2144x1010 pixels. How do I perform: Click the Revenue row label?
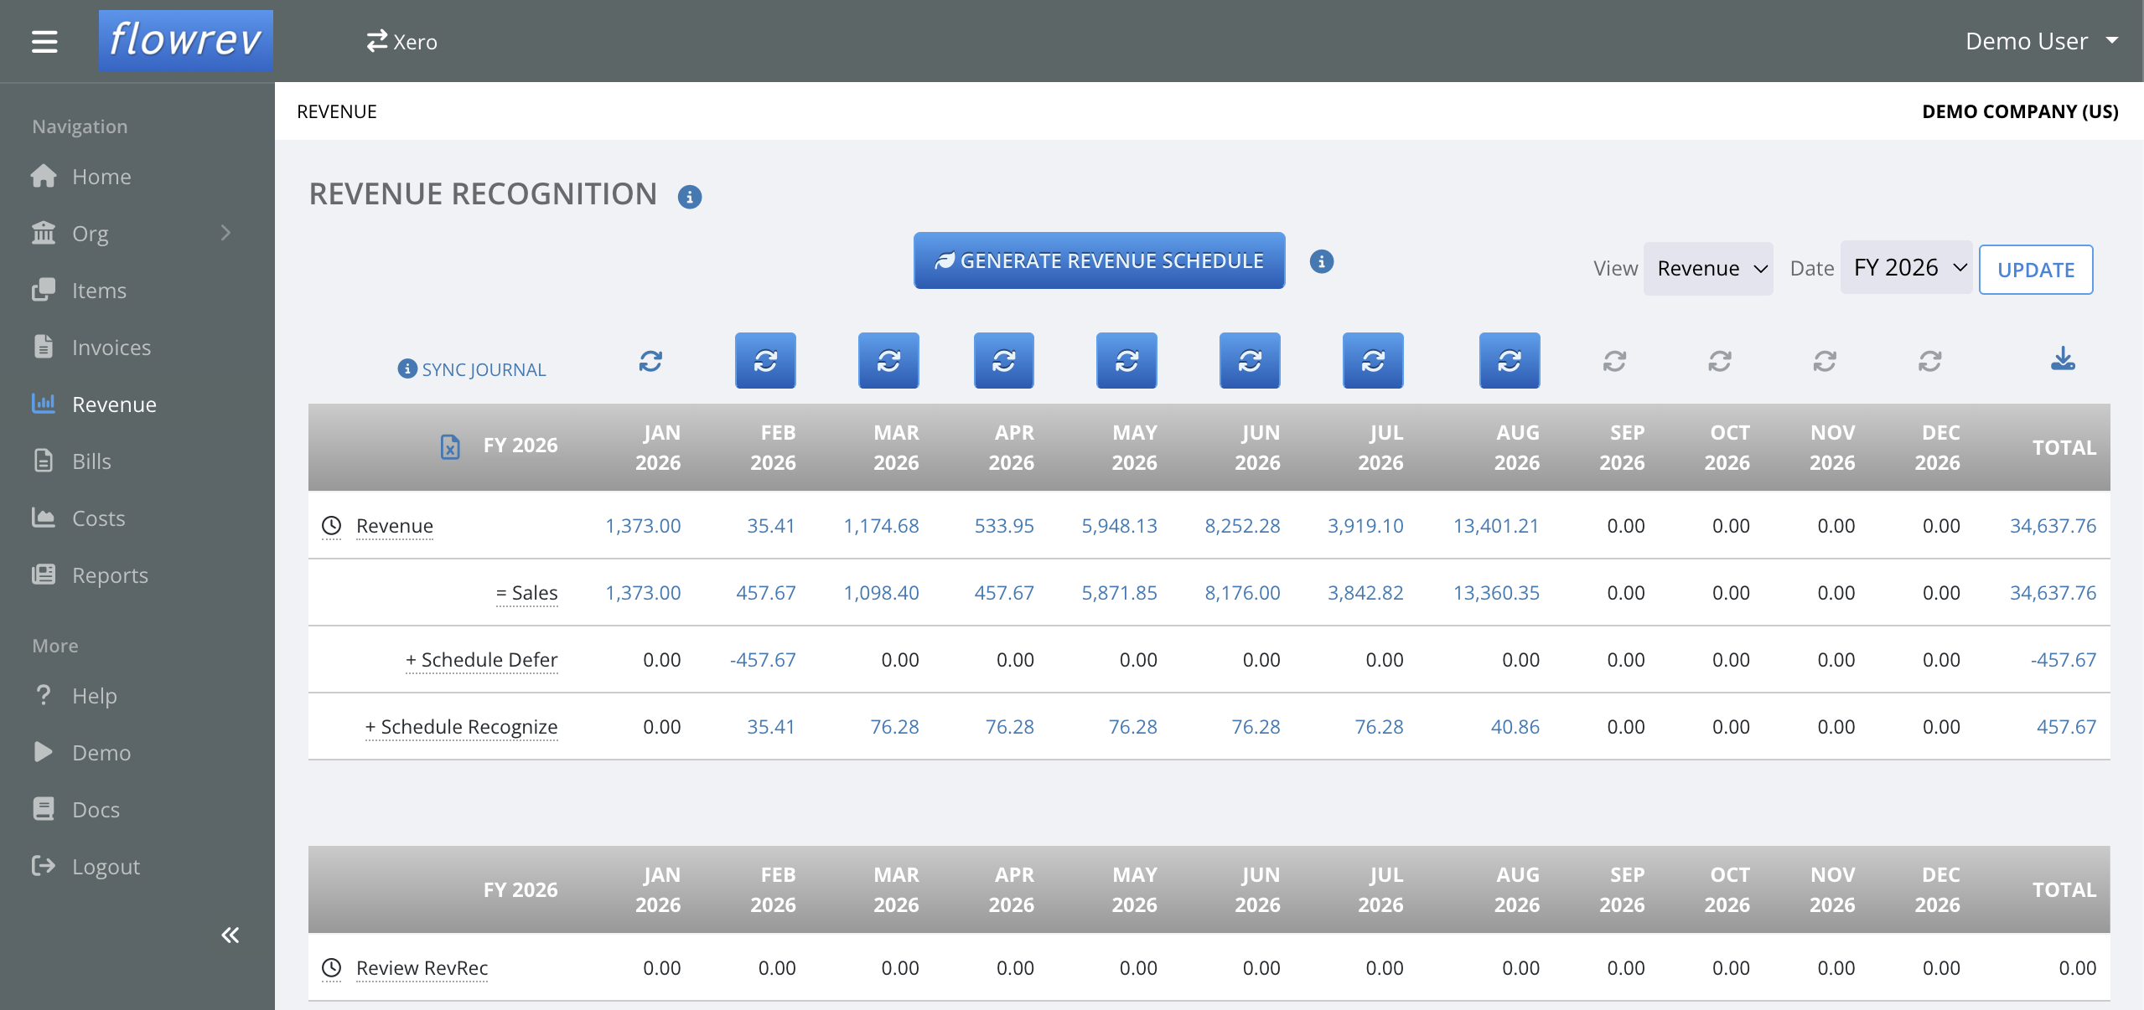click(x=395, y=526)
